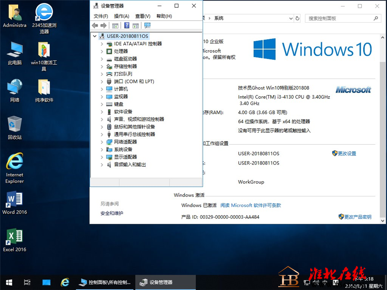The image size is (387, 290).
Task: Select the 网络 desktop icon
Action: coord(15,91)
